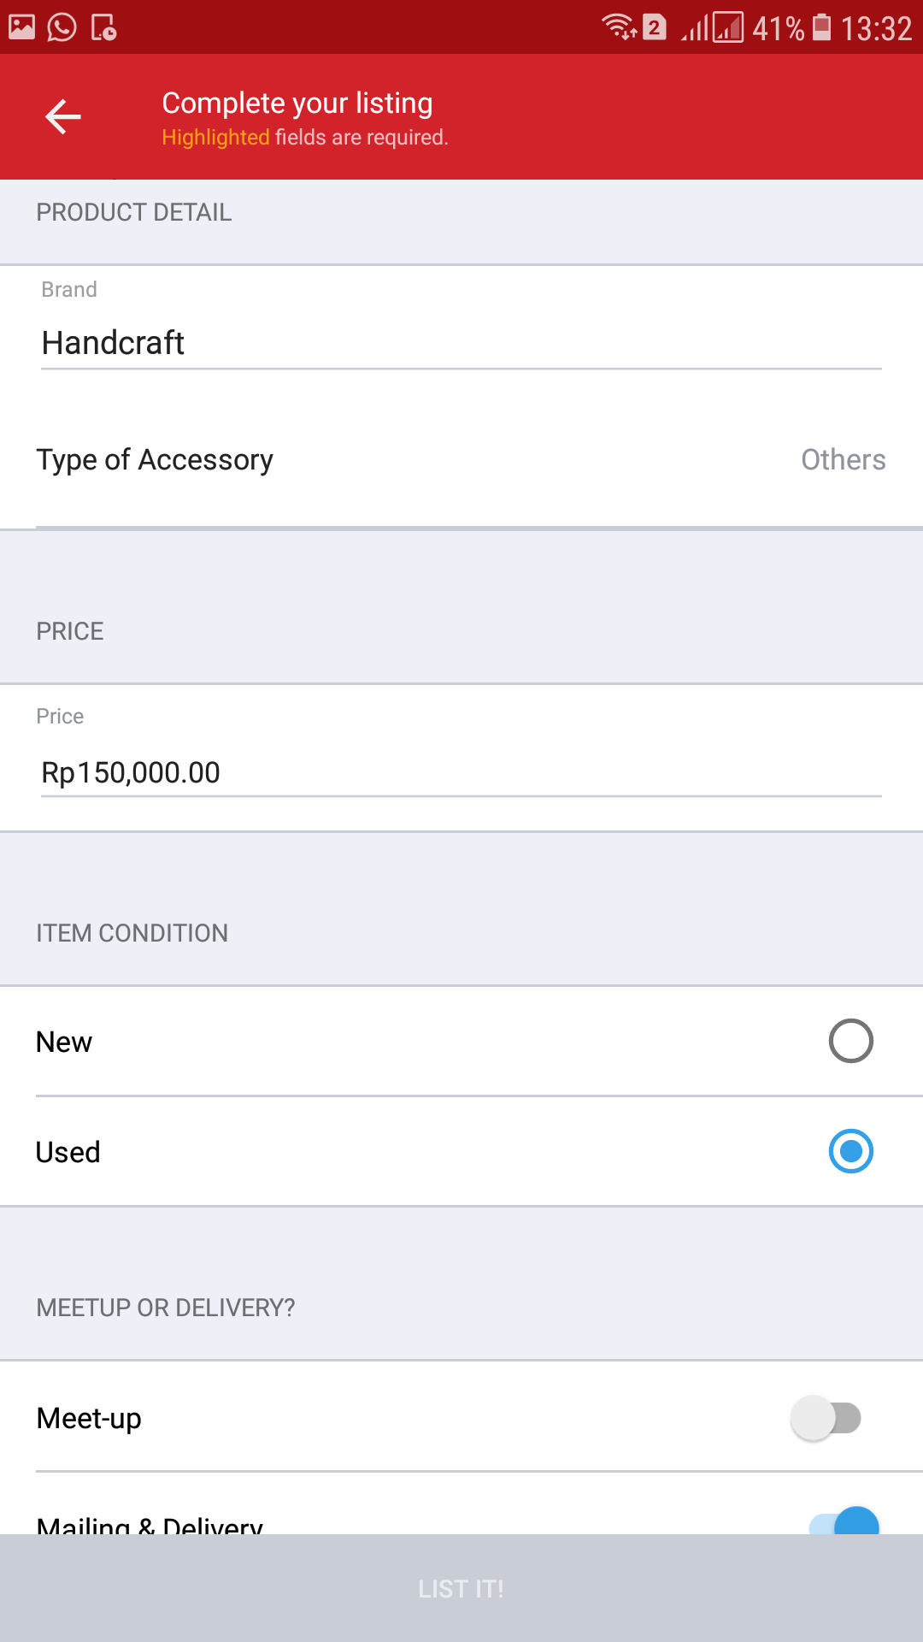This screenshot has height=1642, width=923.
Task: Tap the Wi-Fi status icon
Action: (x=619, y=27)
